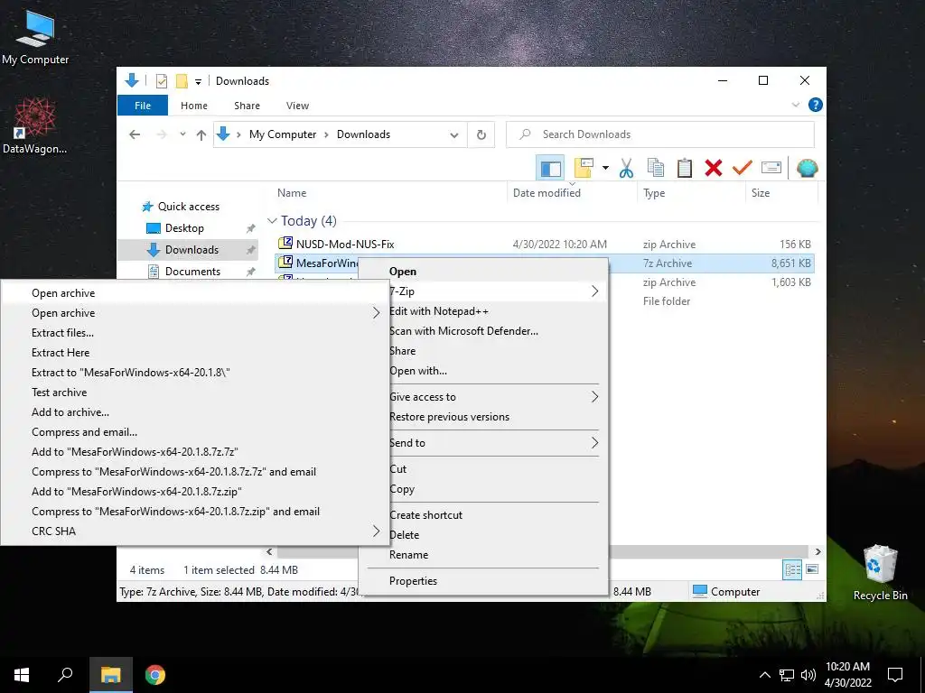Click the teal shell globe toolbar icon
The width and height of the screenshot is (925, 693).
tap(807, 169)
